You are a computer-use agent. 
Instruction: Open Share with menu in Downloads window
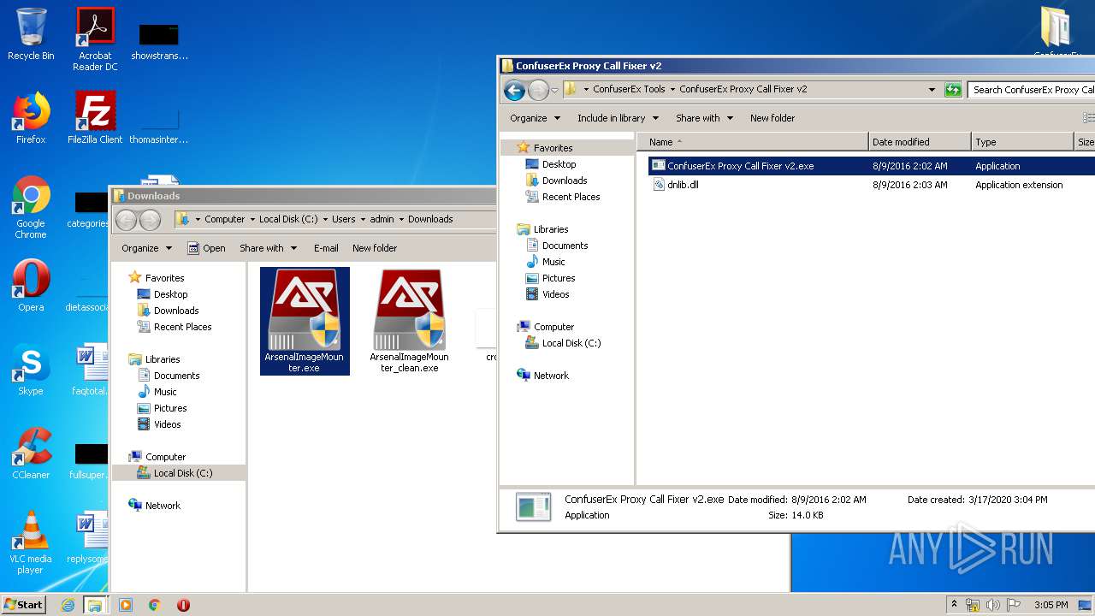[x=269, y=248]
